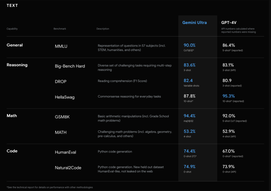Image resolution: width=271 pixels, height=191 pixels.
Task: Select the "GSM8K" benchmark name
Action: pyautogui.click(x=62, y=117)
